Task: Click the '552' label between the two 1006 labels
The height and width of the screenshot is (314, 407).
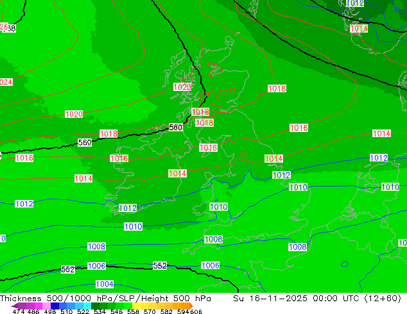Action: click(x=160, y=265)
